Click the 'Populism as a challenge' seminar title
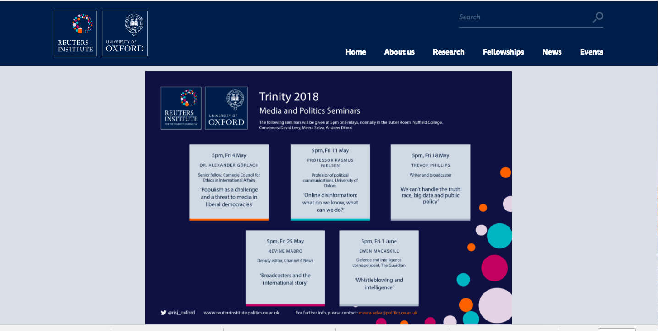 point(229,197)
